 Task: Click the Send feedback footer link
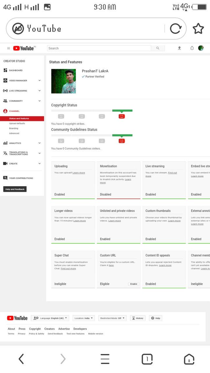point(55,334)
